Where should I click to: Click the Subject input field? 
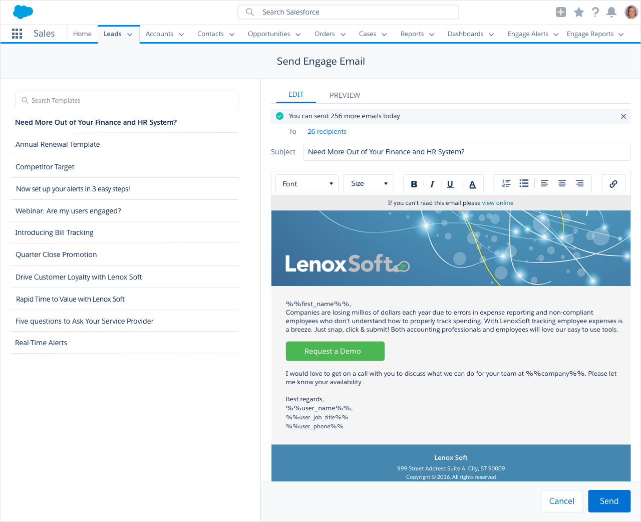click(467, 152)
